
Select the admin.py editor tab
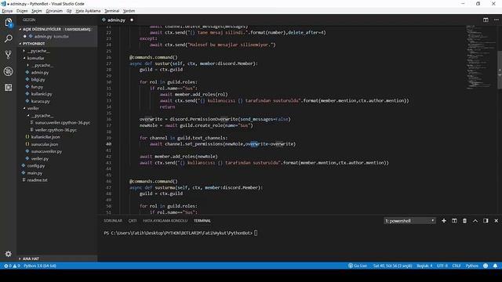[x=116, y=20]
